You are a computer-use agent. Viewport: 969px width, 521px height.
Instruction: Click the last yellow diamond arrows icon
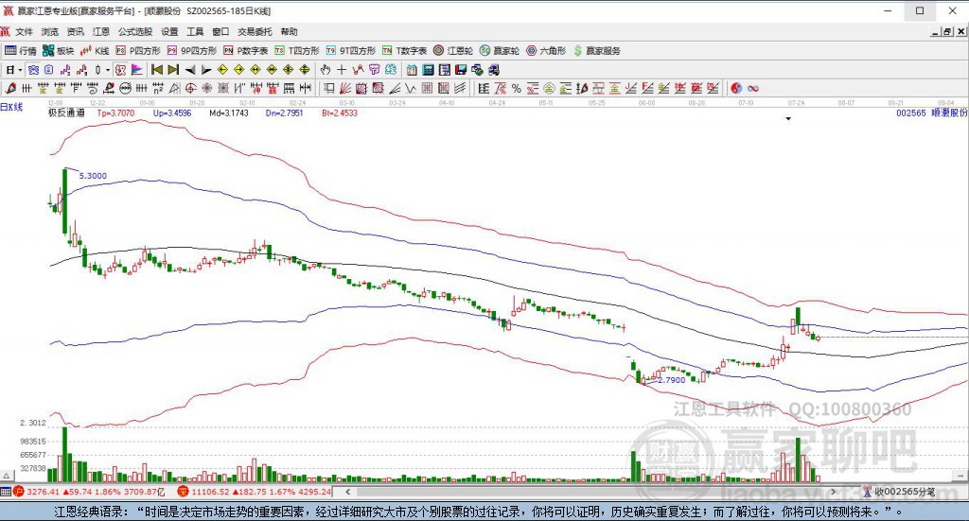click(x=305, y=70)
